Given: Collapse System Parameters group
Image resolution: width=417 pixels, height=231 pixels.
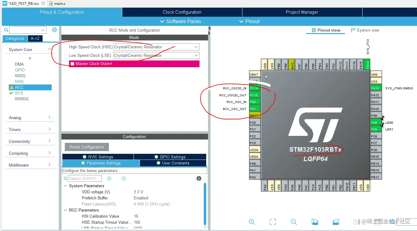Looking at the screenshot, I should tap(65, 186).
